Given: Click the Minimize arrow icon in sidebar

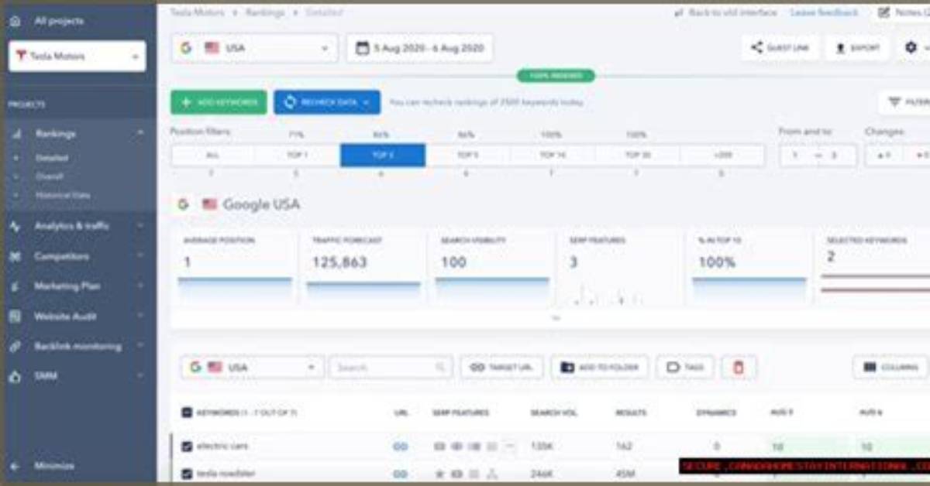Looking at the screenshot, I should (15, 467).
